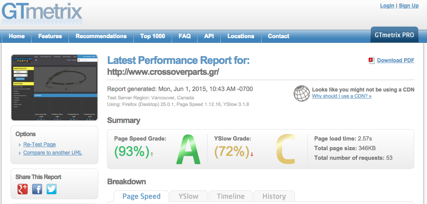Image resolution: width=427 pixels, height=204 pixels.
Task: Open the Home menu item
Action: pos(17,36)
